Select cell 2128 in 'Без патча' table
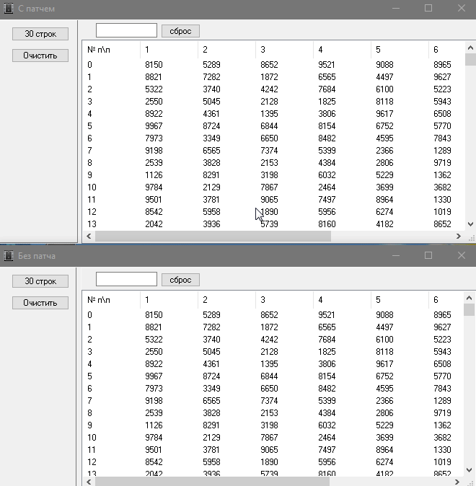Screen dimensions: 476x486 [x=269, y=351]
